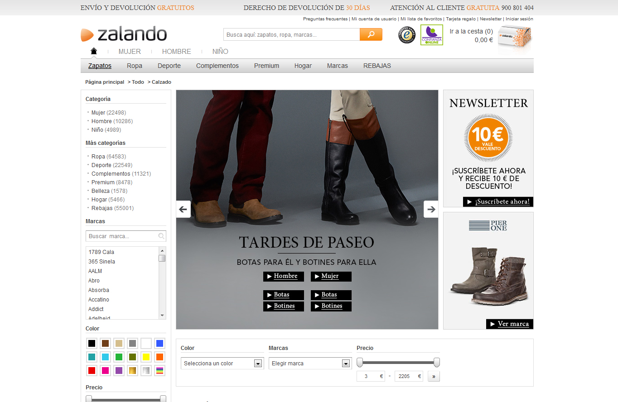Select the pink color swatch
The width and height of the screenshot is (618, 402).
point(106,370)
